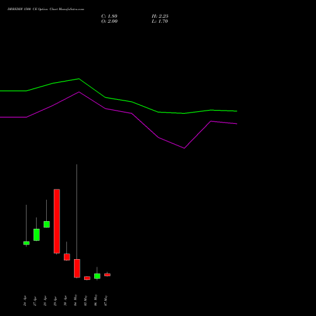The width and height of the screenshot is (316, 316).
Task: Select the tall red 29 Apr candlestick
Action: (x=57, y=221)
